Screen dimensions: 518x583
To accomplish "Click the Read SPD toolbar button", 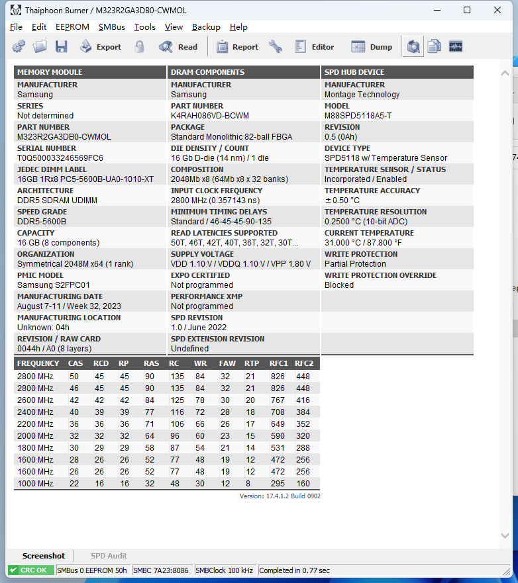I will pos(178,47).
